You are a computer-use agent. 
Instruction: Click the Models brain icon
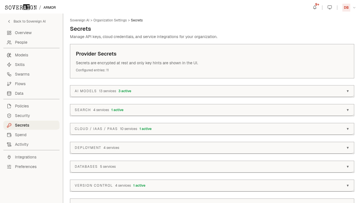pyautogui.click(x=9, y=55)
